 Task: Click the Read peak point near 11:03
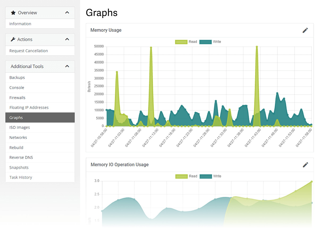click(117, 72)
